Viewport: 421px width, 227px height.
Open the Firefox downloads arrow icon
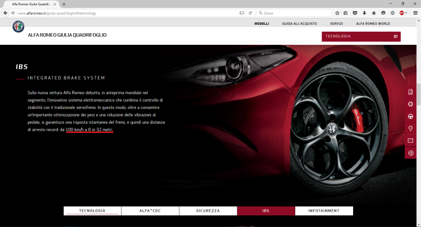coord(364,13)
